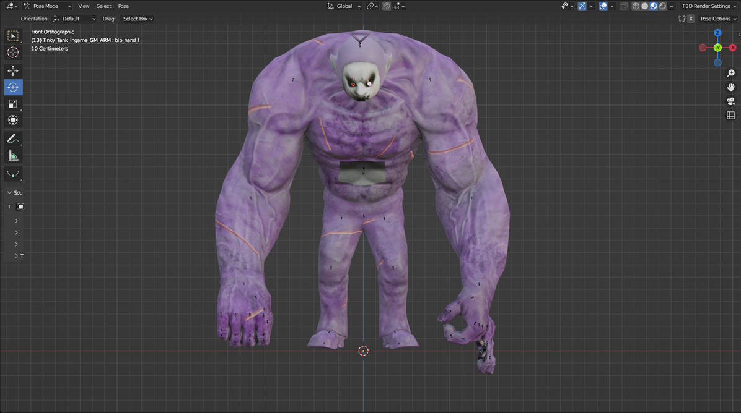This screenshot has width=741, height=413.
Task: Click the pivot point link icon
Action: 370,6
